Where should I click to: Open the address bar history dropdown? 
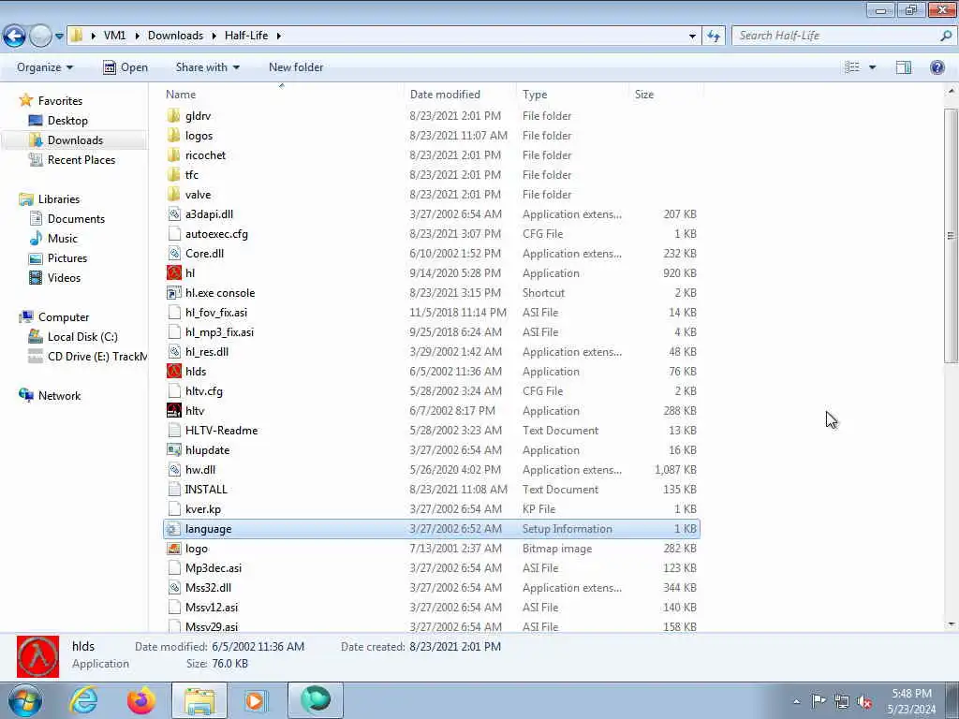click(692, 37)
